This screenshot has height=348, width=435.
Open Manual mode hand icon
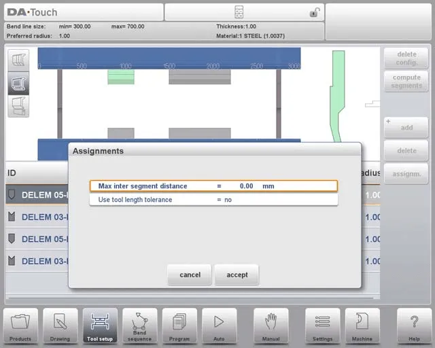271,326
